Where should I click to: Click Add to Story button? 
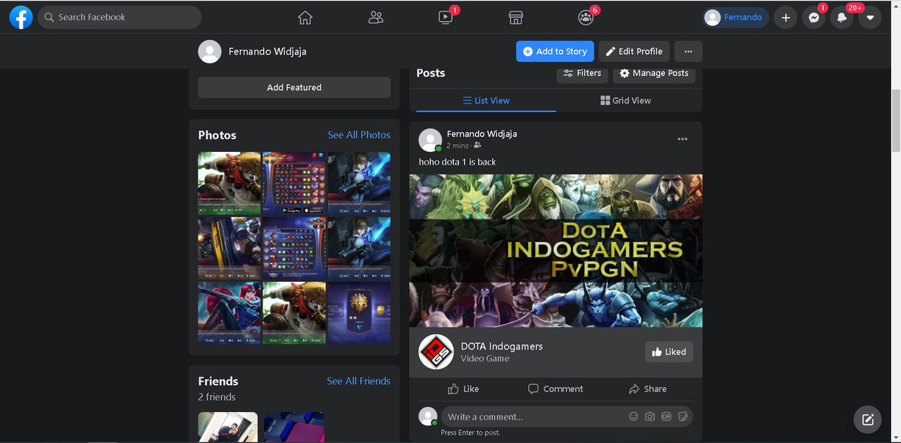coord(555,51)
